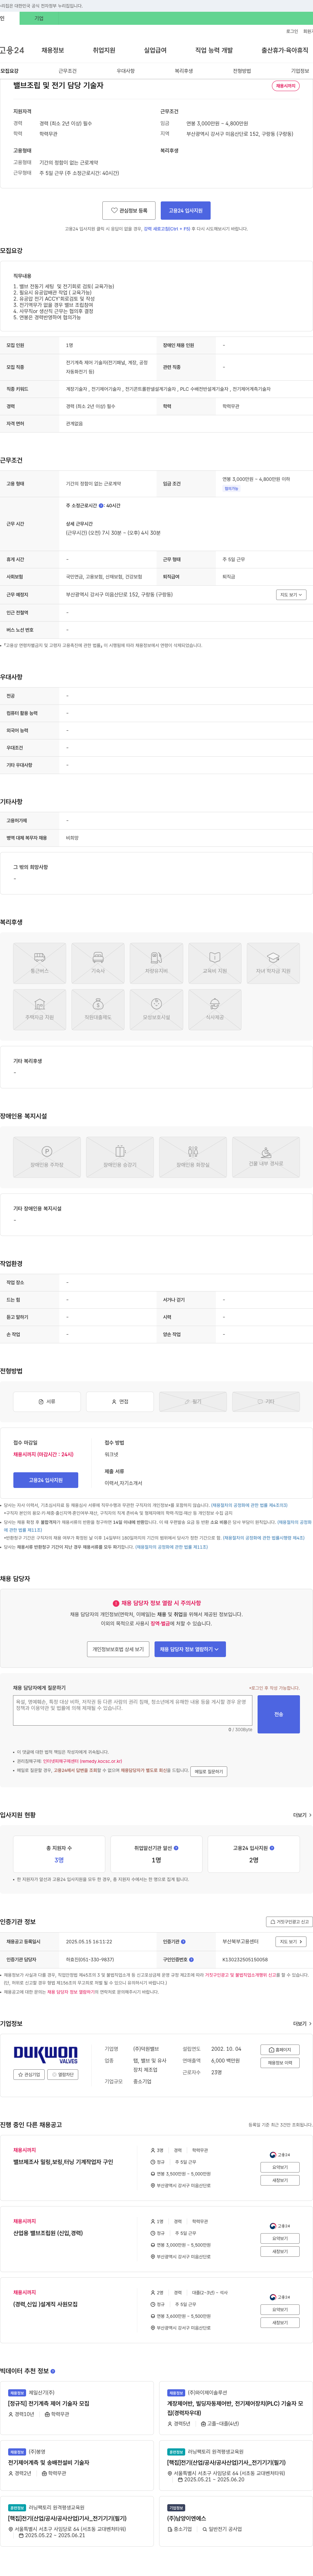
Task: Click the 채용정보 더보기 button
Action: tap(280, 2063)
